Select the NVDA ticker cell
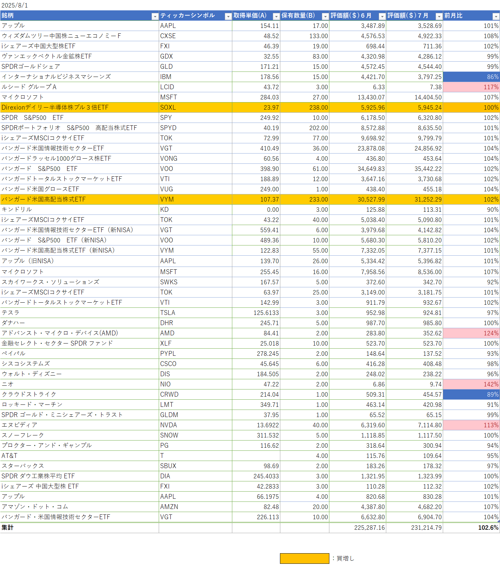 pyautogui.click(x=196, y=425)
